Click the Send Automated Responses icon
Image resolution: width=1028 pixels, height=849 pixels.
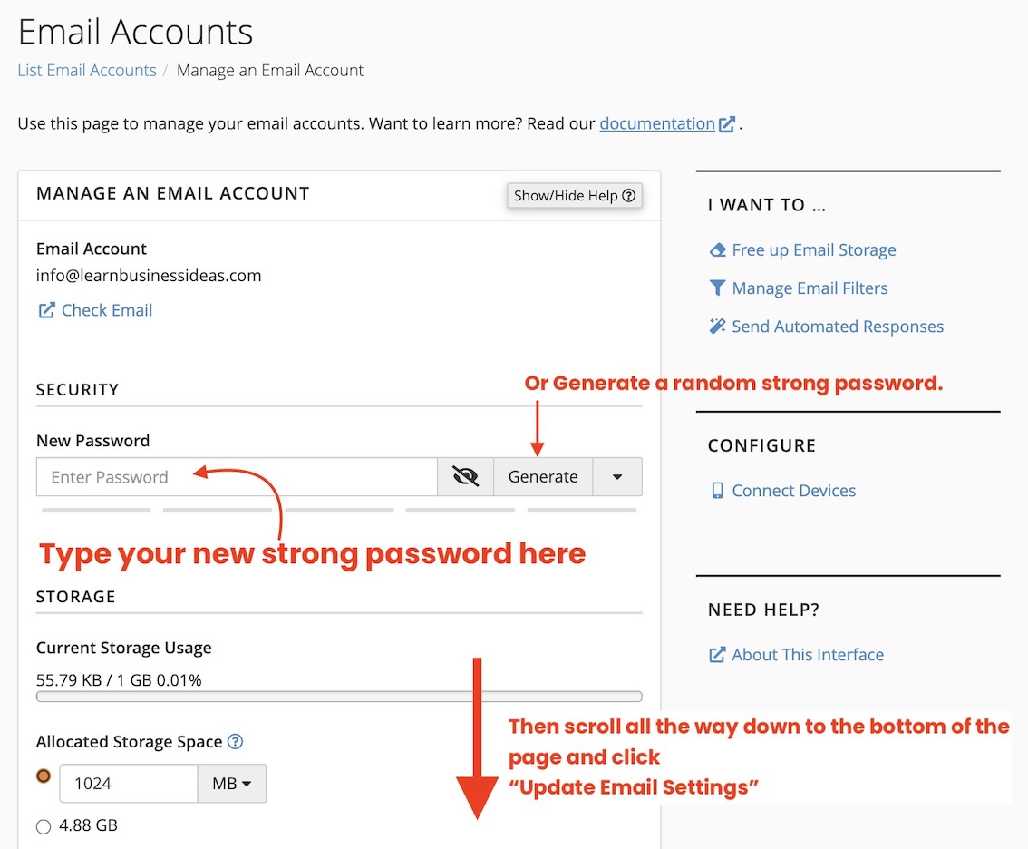click(x=718, y=326)
